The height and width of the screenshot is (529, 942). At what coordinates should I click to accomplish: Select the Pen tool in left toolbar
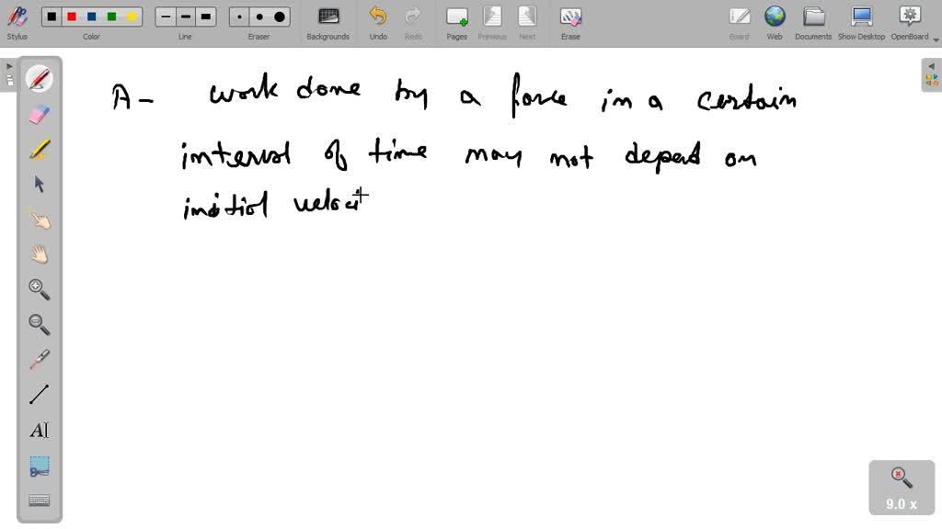(39, 80)
